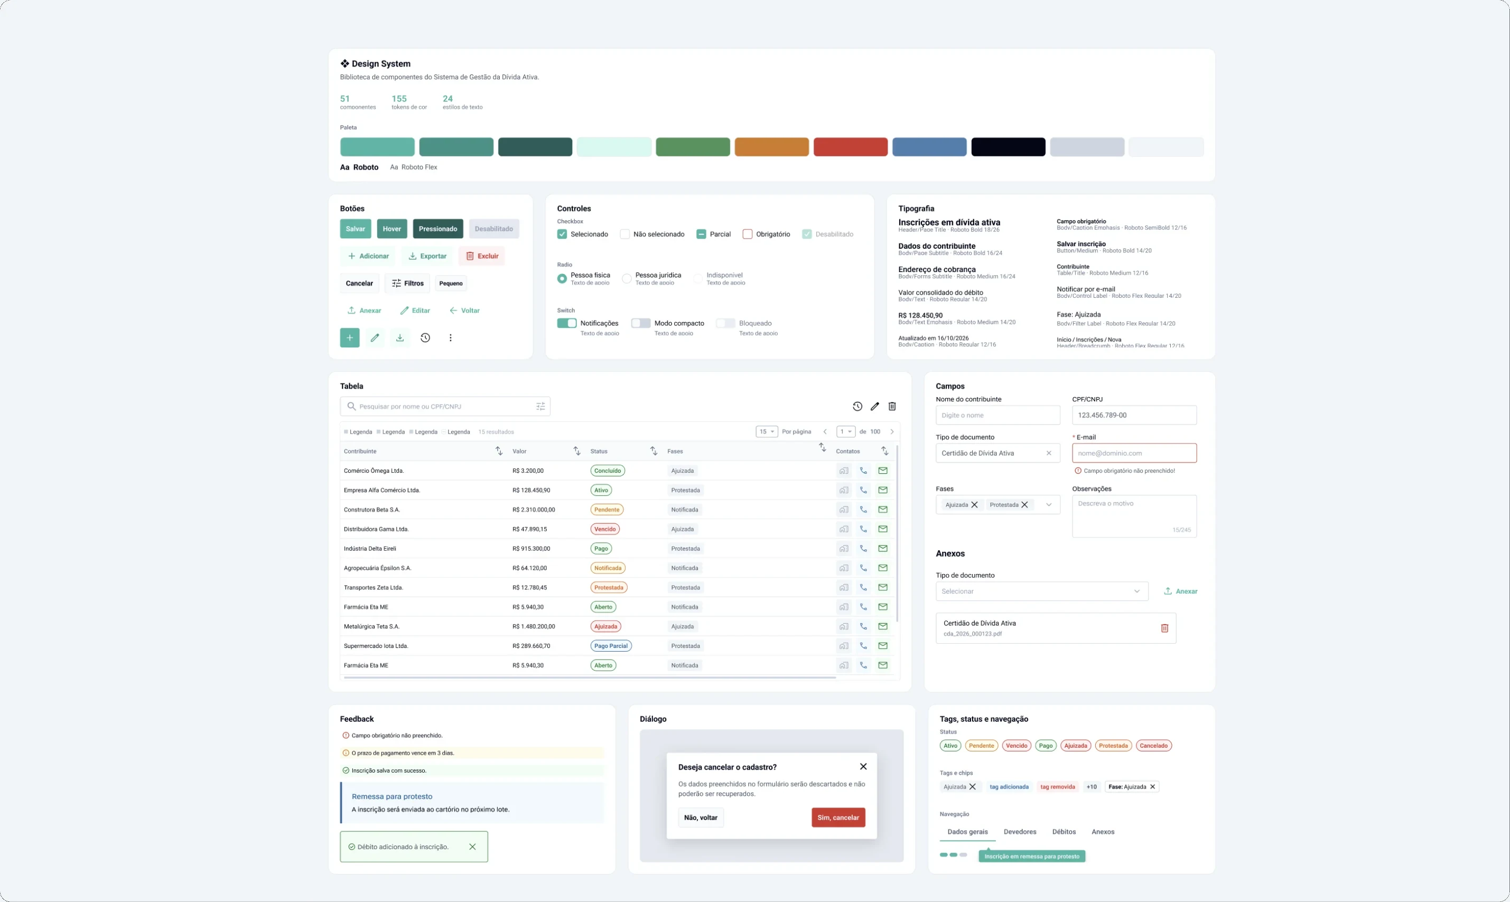The height and width of the screenshot is (902, 1510).
Task: Pick the orange palette color swatch
Action: click(771, 147)
